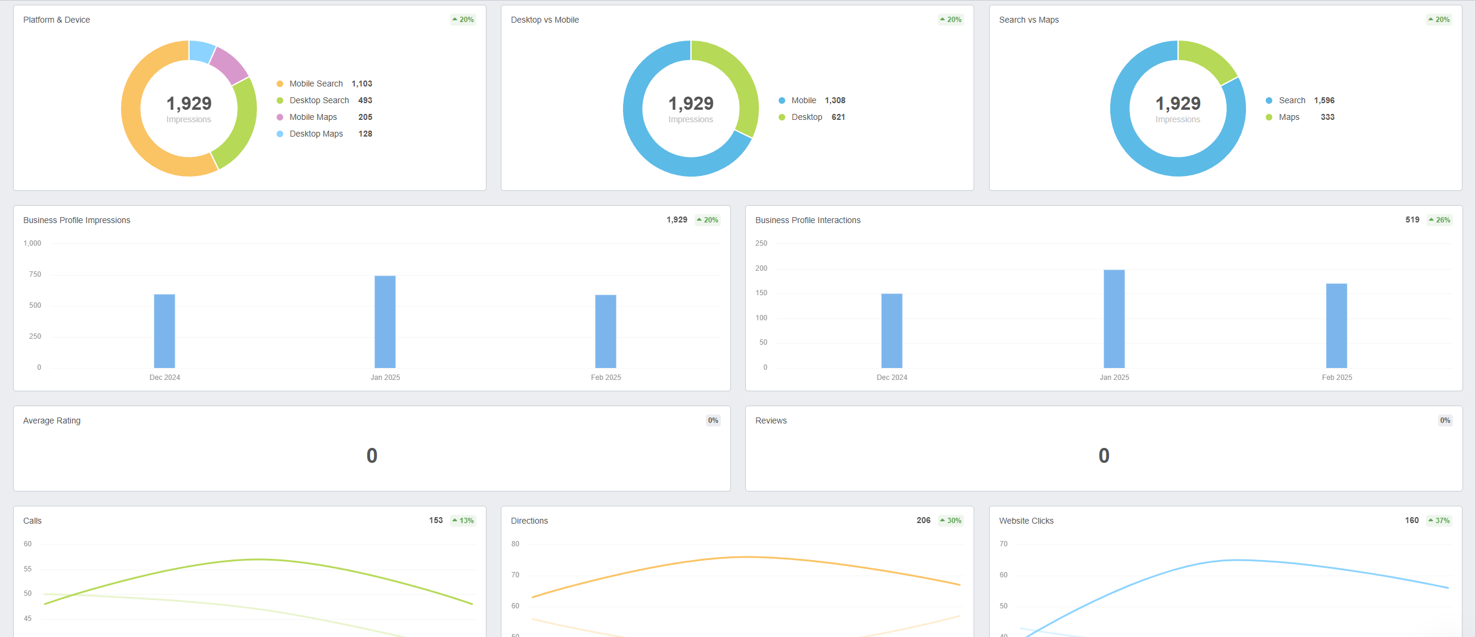Click the 153 Calls total
The width and height of the screenshot is (1475, 637).
click(x=436, y=521)
